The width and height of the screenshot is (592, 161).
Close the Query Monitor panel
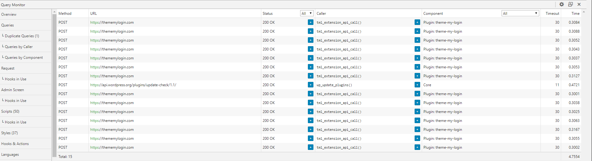pyautogui.click(x=579, y=4)
